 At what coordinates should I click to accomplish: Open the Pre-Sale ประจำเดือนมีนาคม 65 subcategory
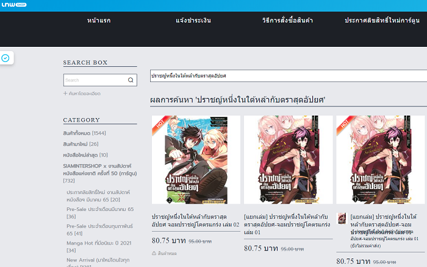(100, 213)
